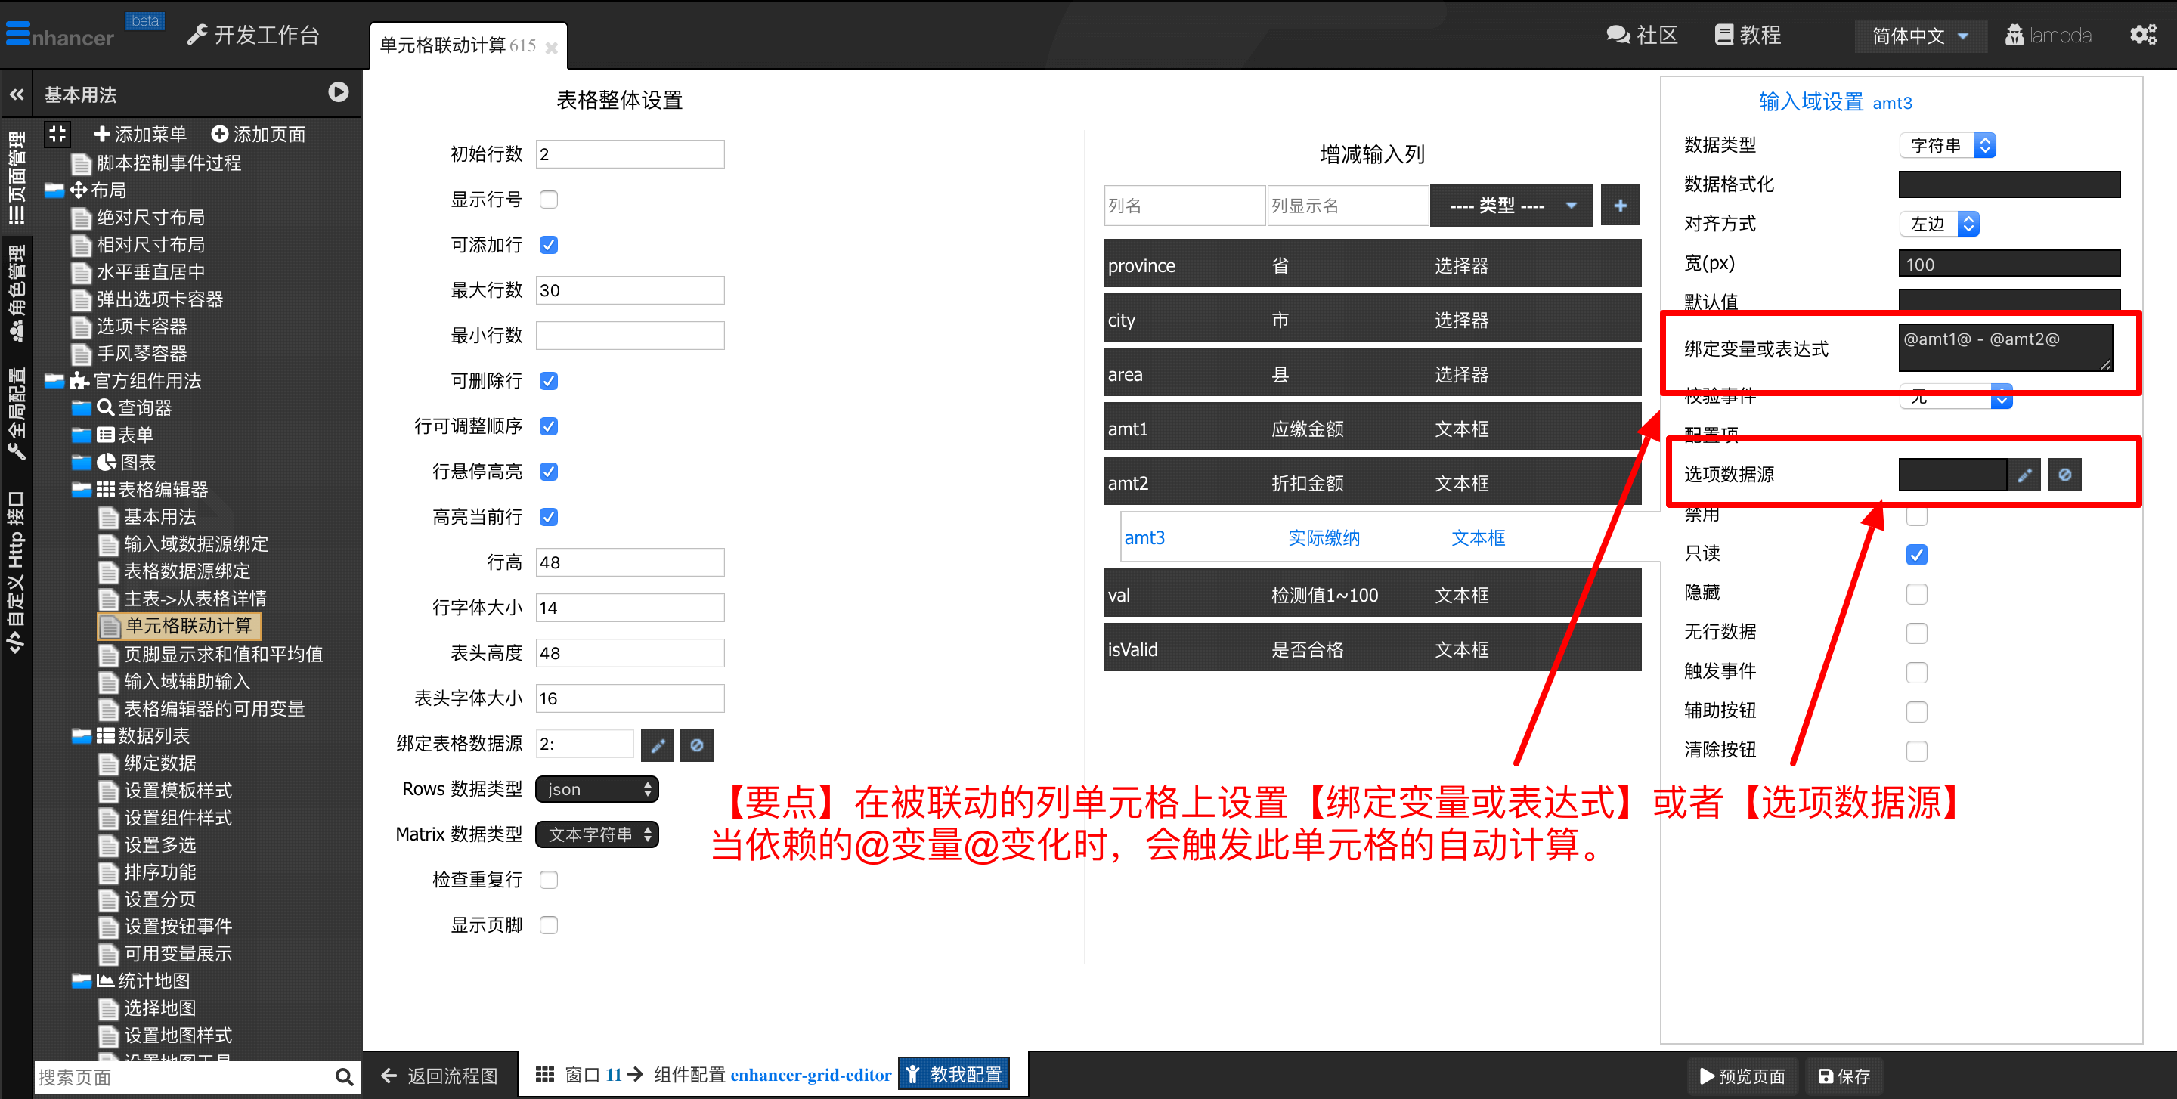Click the search magnifier icon in sidebar
Image resolution: width=2177 pixels, height=1099 pixels.
click(343, 1076)
